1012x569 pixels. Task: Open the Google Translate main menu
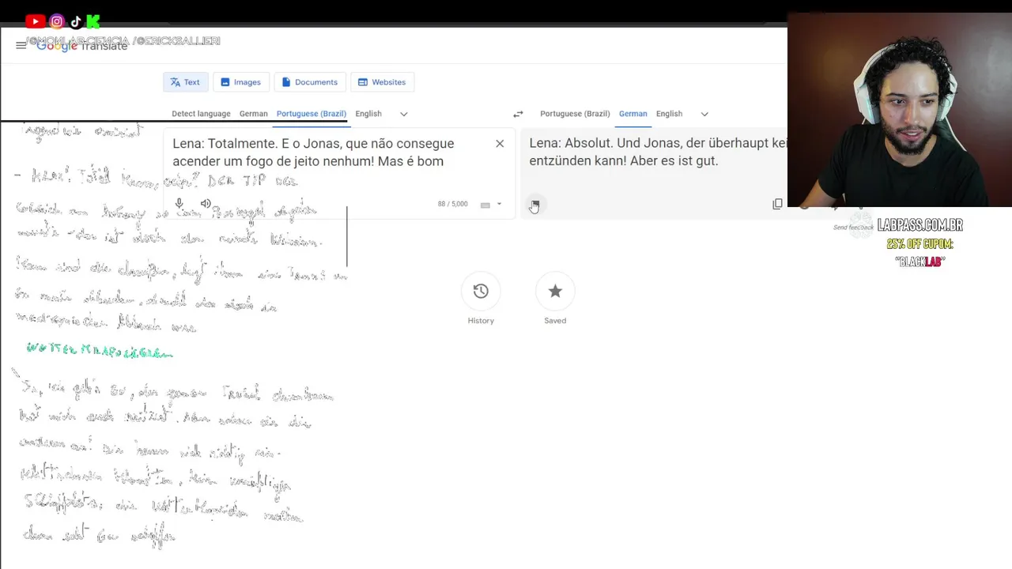point(21,45)
